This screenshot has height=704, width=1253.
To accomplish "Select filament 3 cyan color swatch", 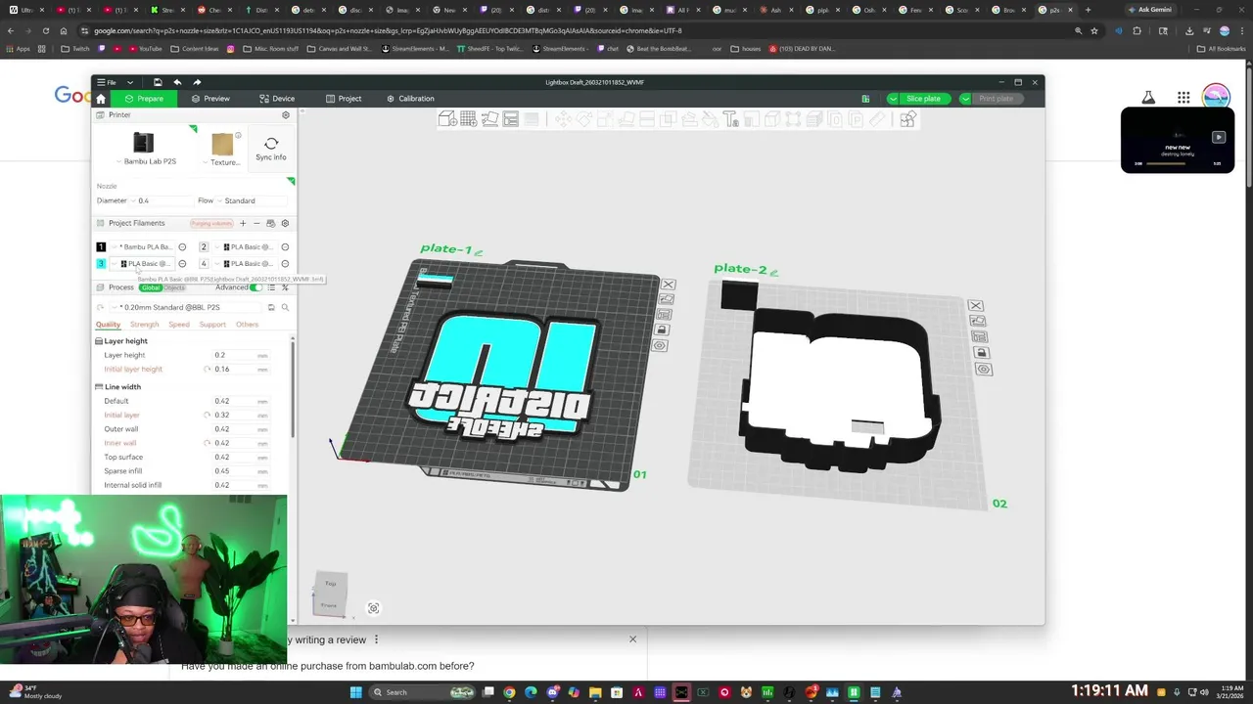I will tap(101, 264).
